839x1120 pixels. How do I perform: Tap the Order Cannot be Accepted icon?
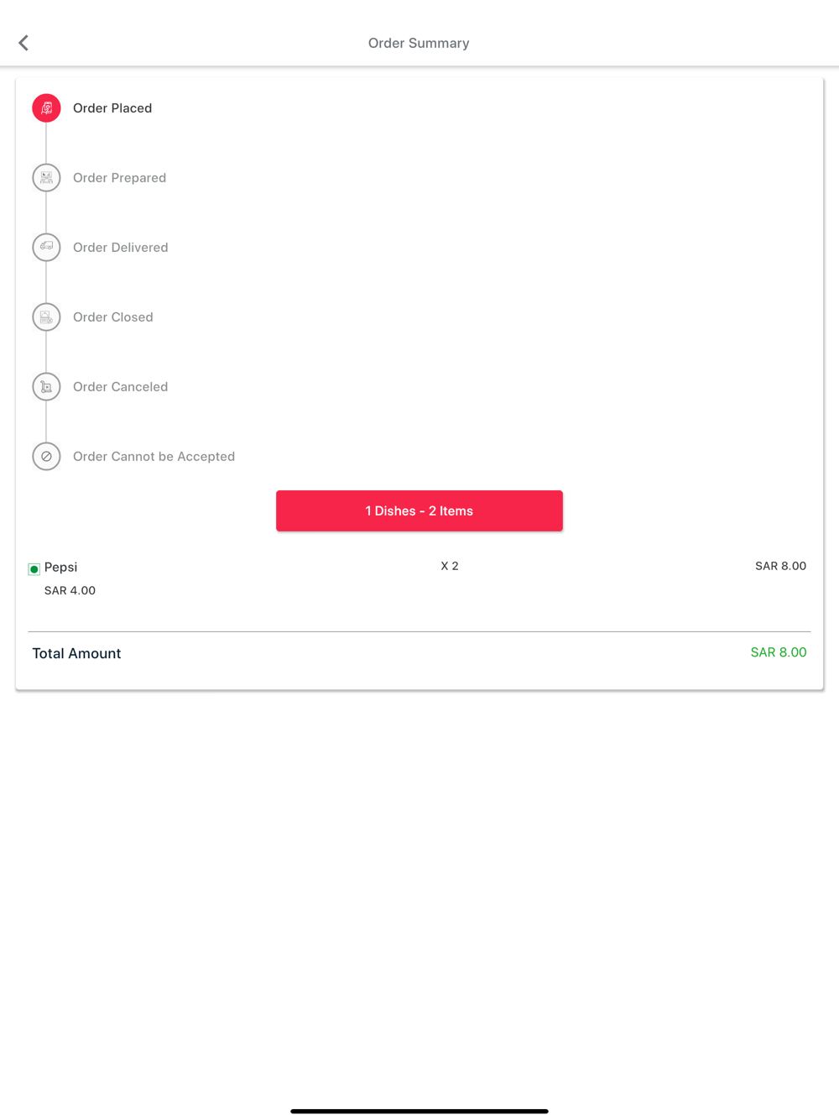coord(46,457)
